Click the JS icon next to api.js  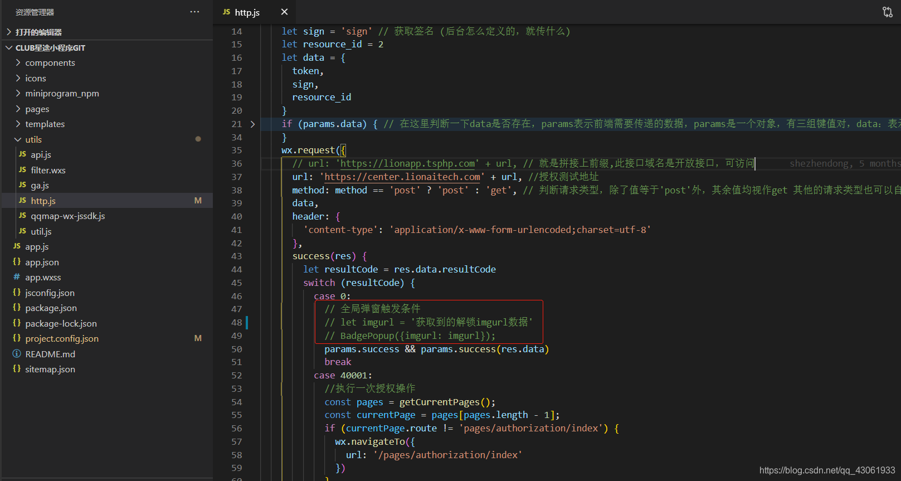(x=22, y=154)
